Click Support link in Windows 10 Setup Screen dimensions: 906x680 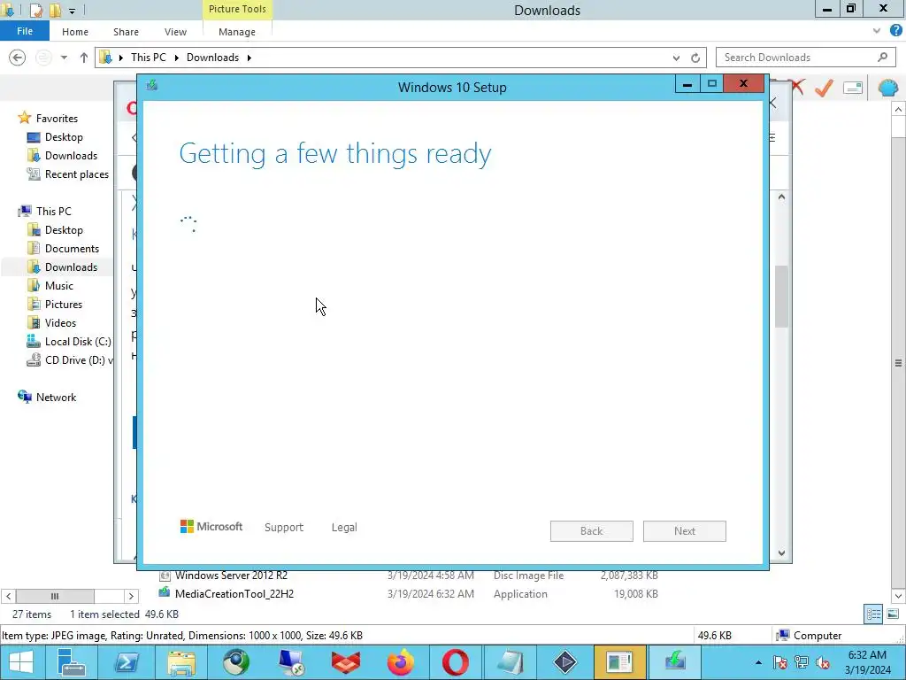point(284,528)
